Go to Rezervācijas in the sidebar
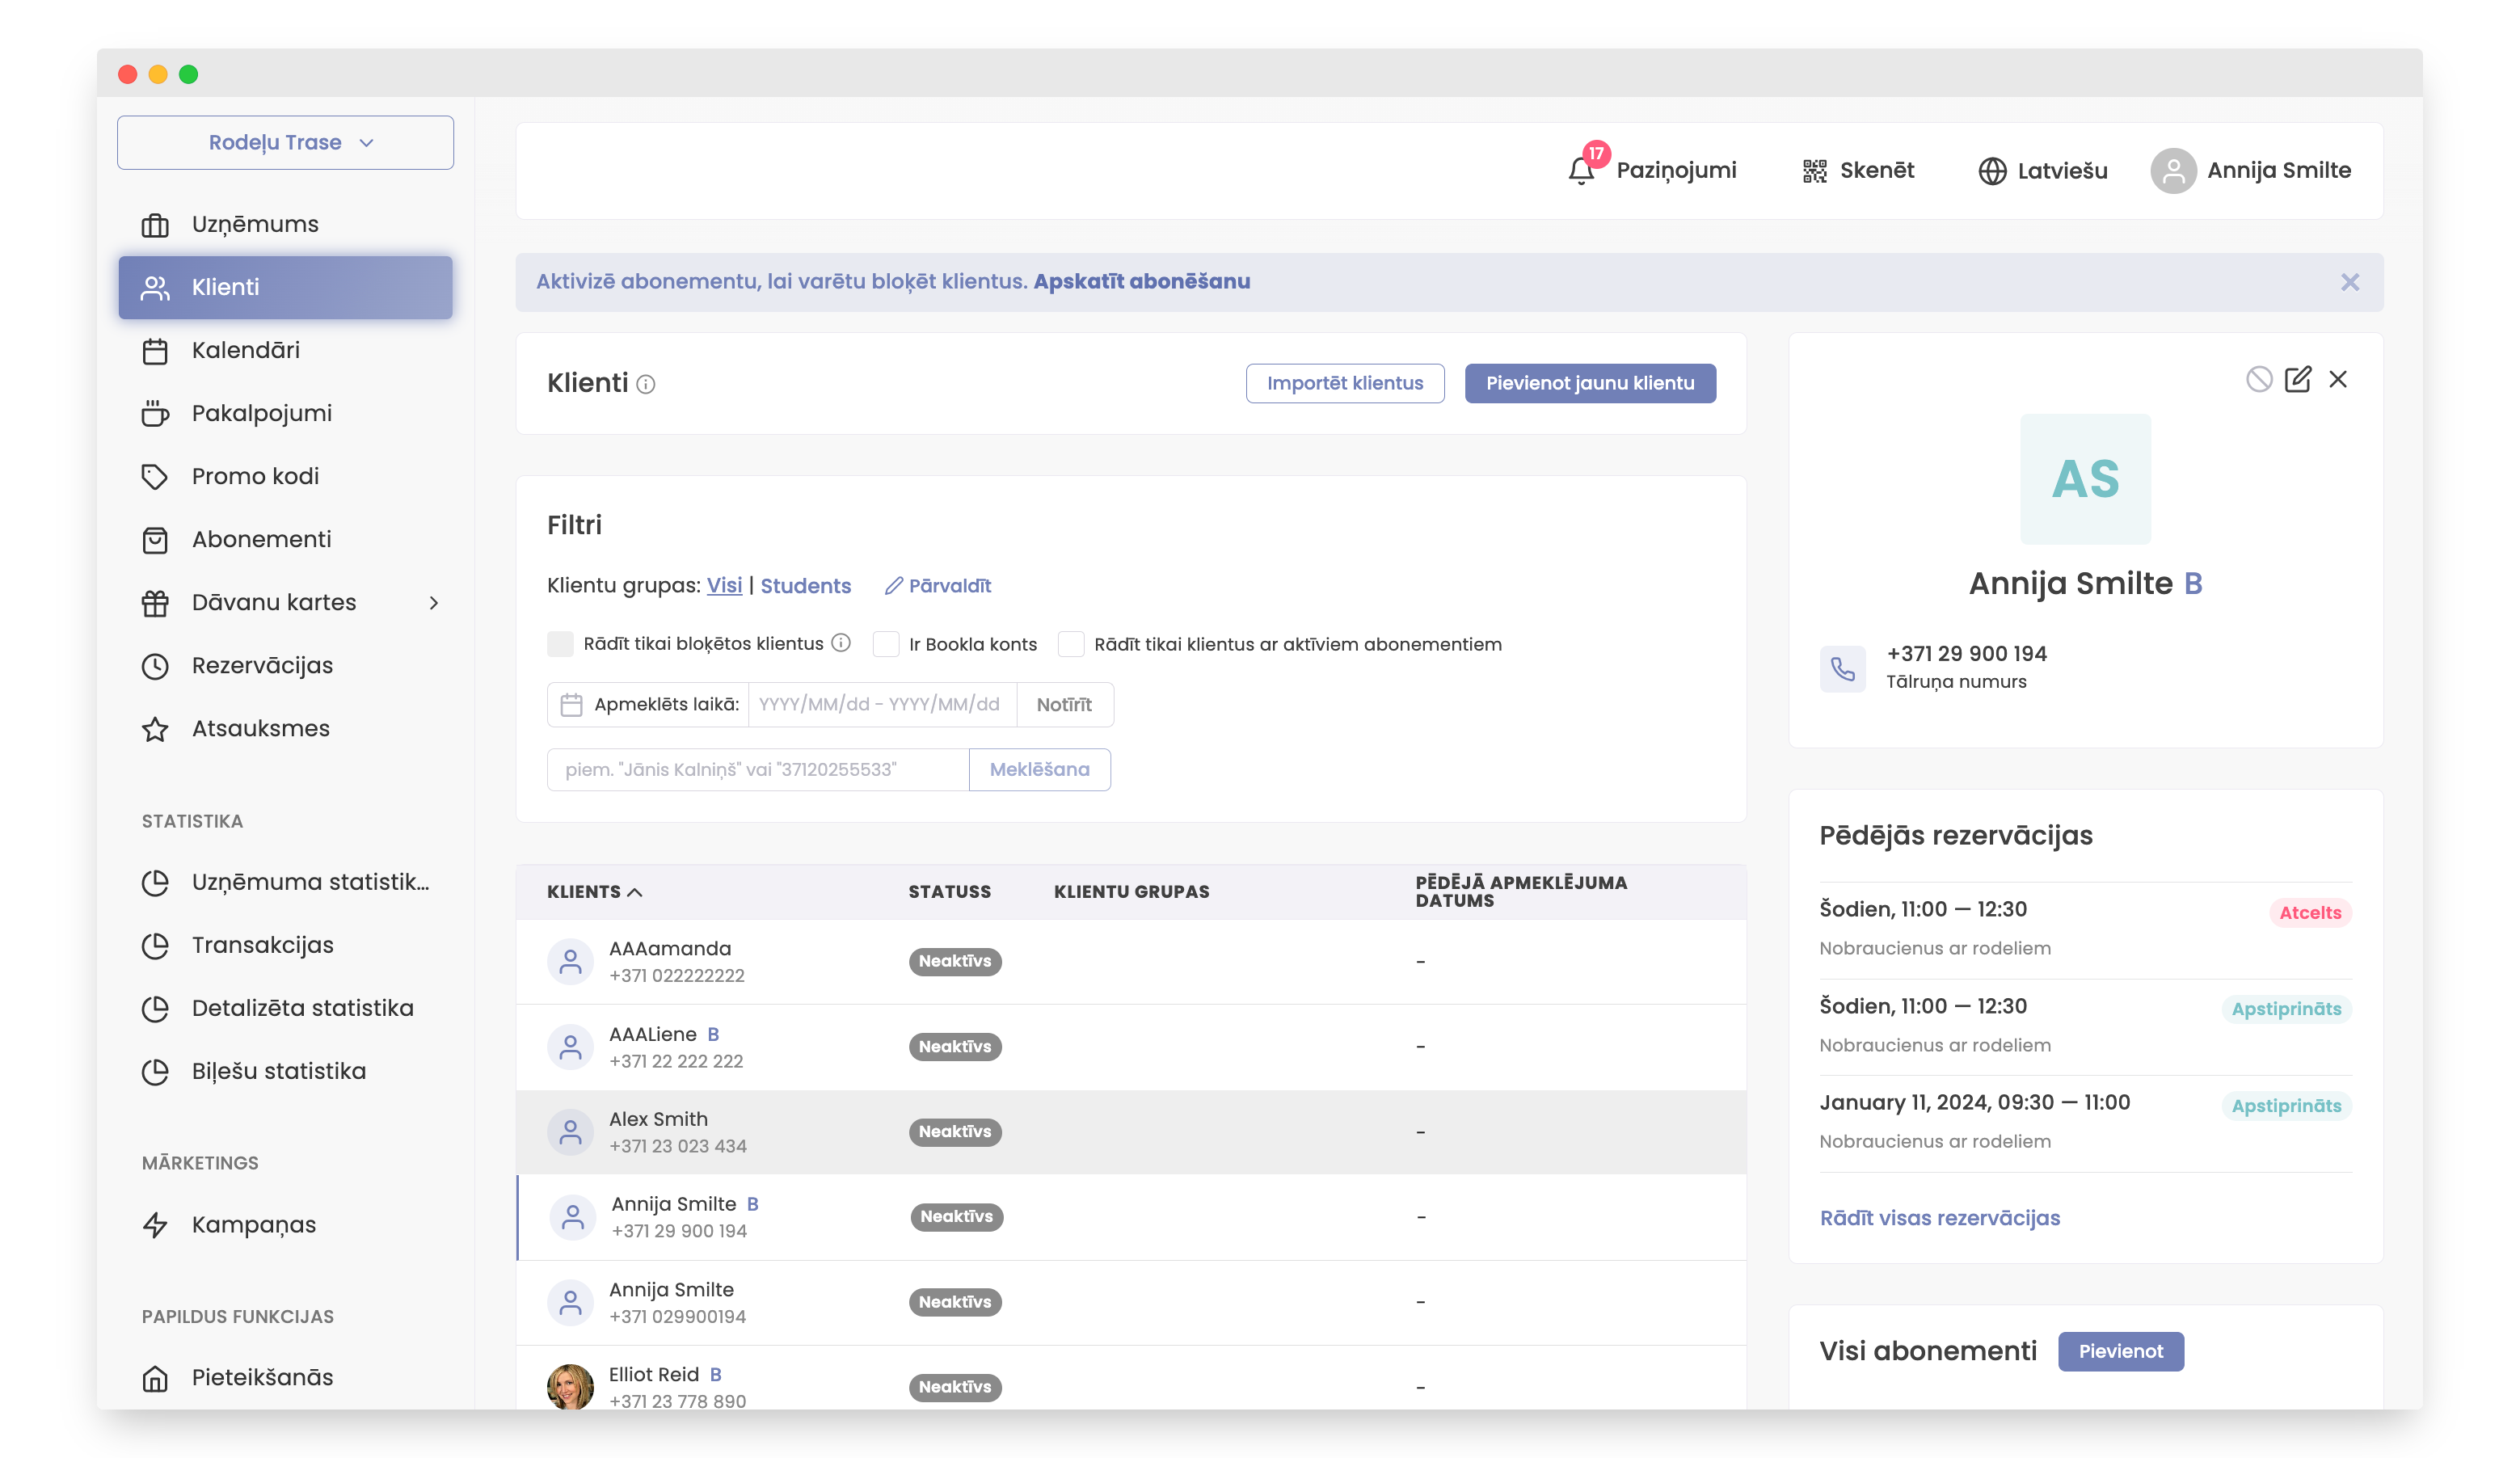The height and width of the screenshot is (1458, 2520). pos(262,665)
